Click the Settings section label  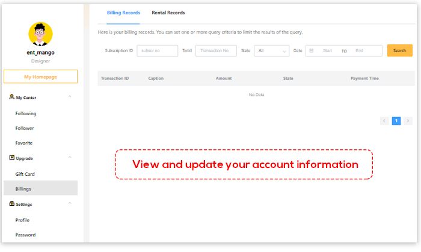pos(24,205)
